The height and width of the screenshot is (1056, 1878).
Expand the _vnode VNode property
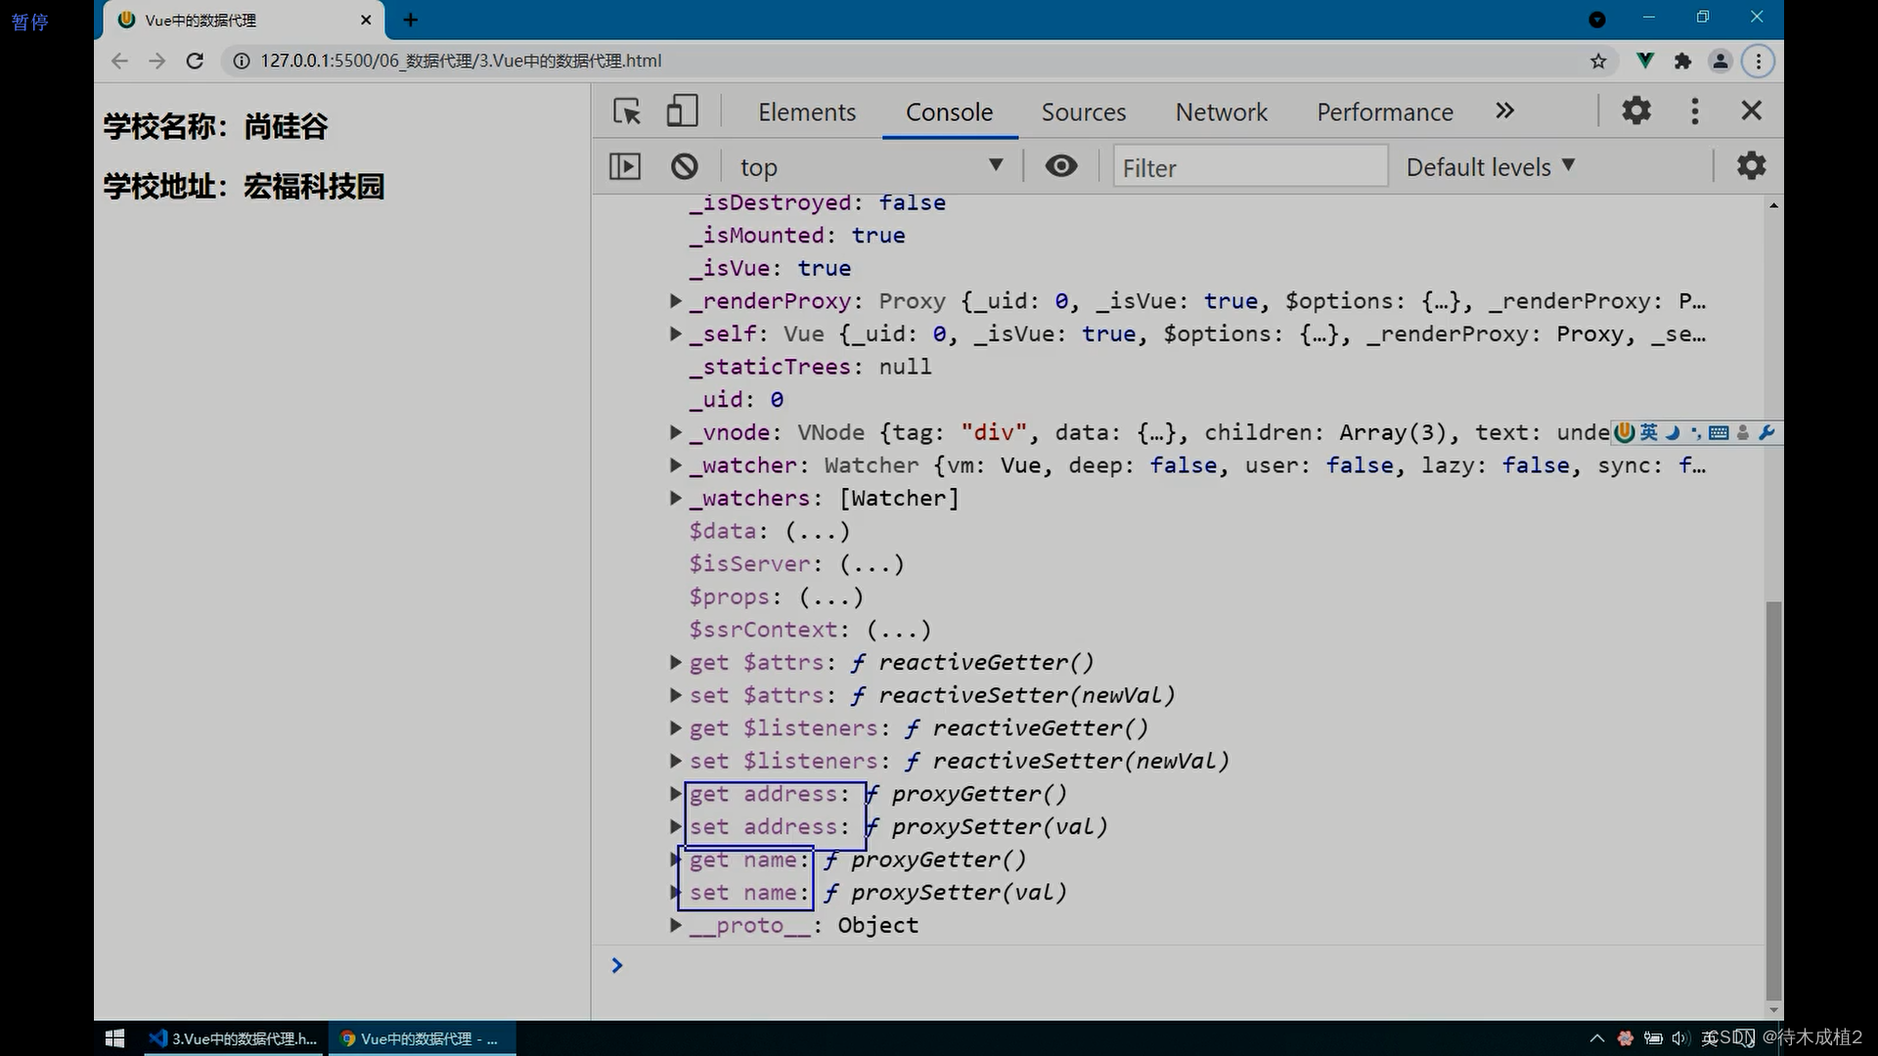coord(675,432)
